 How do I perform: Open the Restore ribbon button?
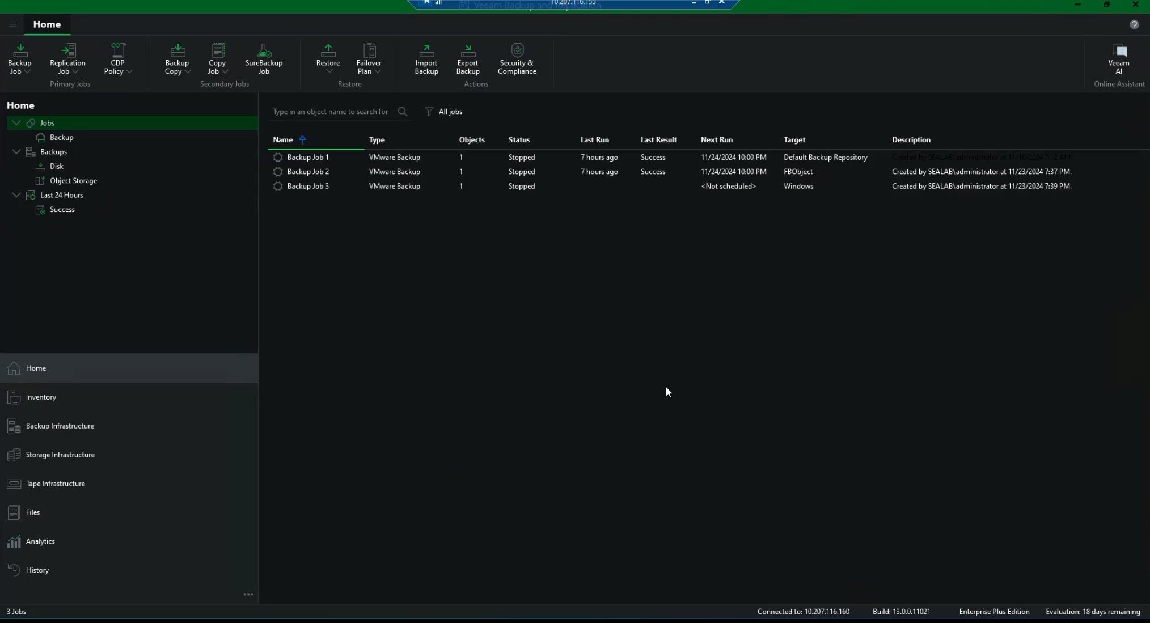pyautogui.click(x=328, y=58)
